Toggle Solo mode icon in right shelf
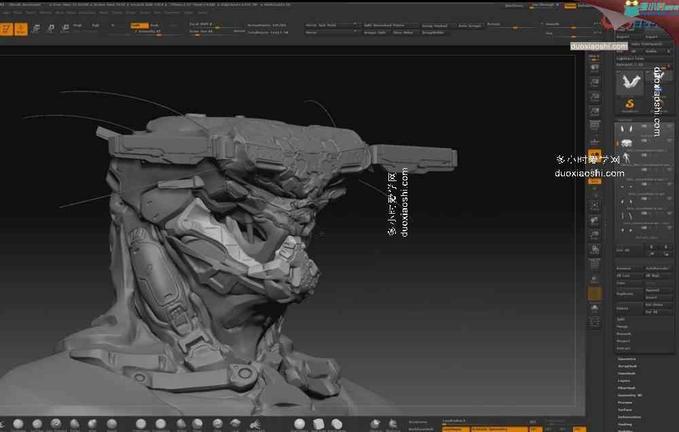Viewport: 679px width, 432px height. 595,308
